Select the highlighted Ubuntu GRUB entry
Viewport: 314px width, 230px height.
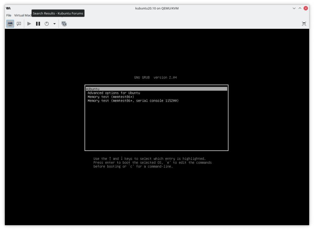[x=156, y=89]
